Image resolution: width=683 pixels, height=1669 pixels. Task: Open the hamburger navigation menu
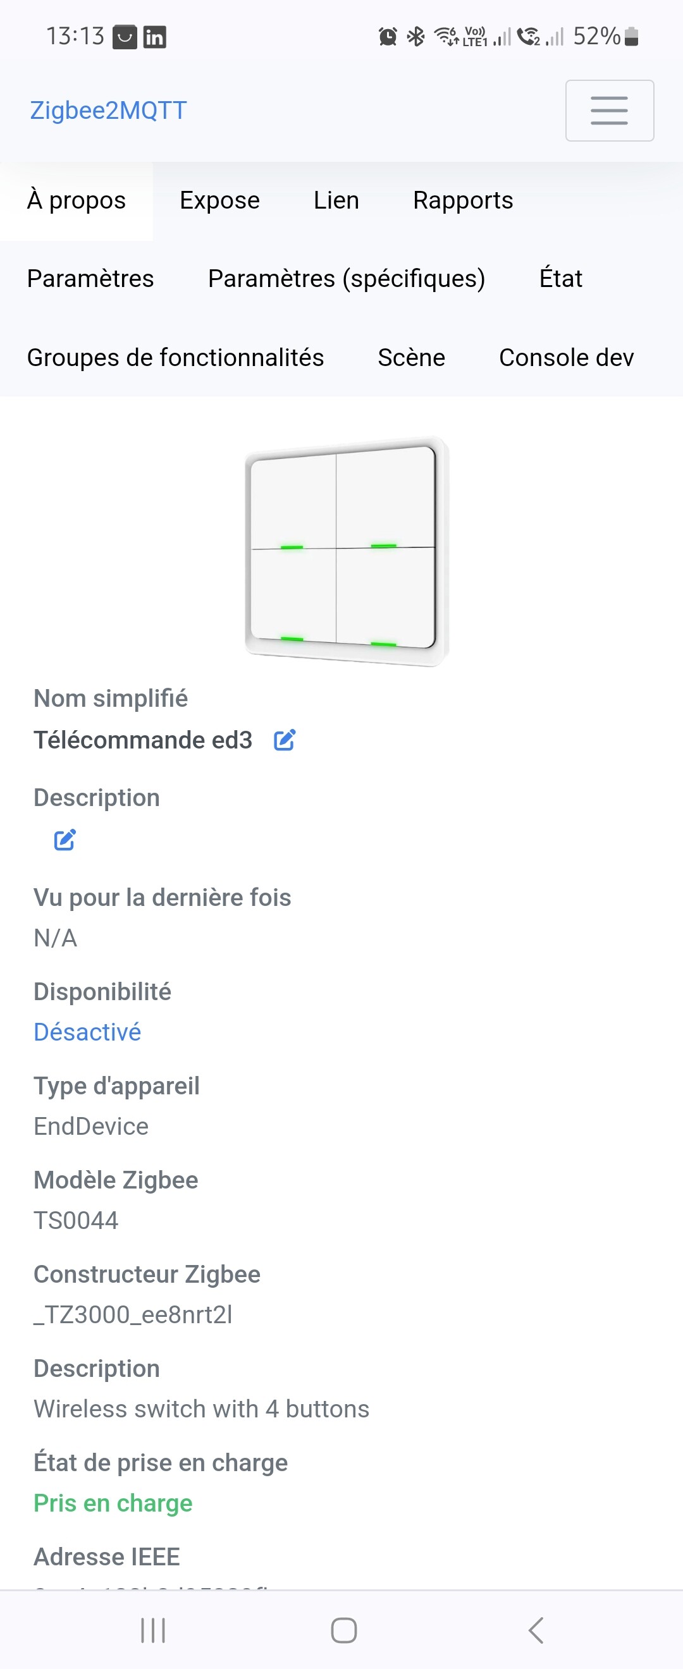pyautogui.click(x=609, y=110)
